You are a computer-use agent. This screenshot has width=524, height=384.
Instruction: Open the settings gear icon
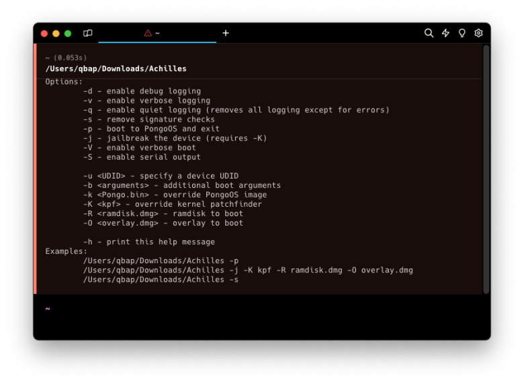[478, 33]
